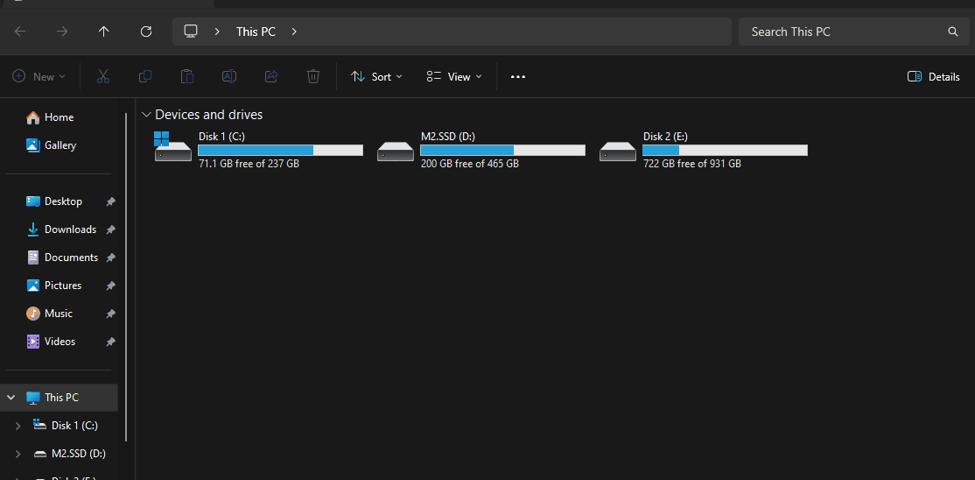Open the Sort dropdown menu
The width and height of the screenshot is (975, 480).
(x=377, y=76)
